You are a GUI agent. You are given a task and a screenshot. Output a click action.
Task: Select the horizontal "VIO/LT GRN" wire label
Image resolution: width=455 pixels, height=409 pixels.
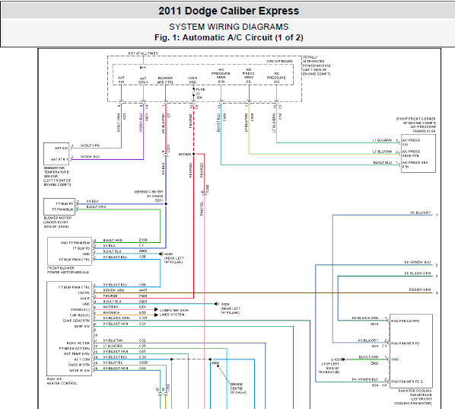click(90, 145)
